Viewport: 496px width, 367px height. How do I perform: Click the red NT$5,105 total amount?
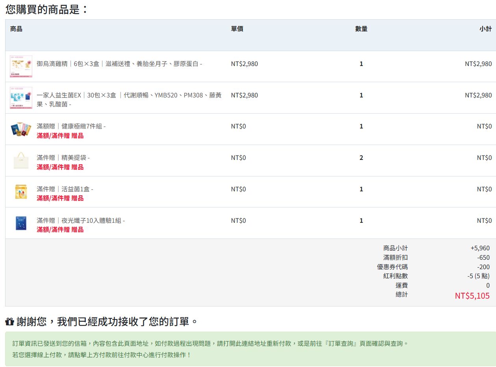[x=472, y=295]
